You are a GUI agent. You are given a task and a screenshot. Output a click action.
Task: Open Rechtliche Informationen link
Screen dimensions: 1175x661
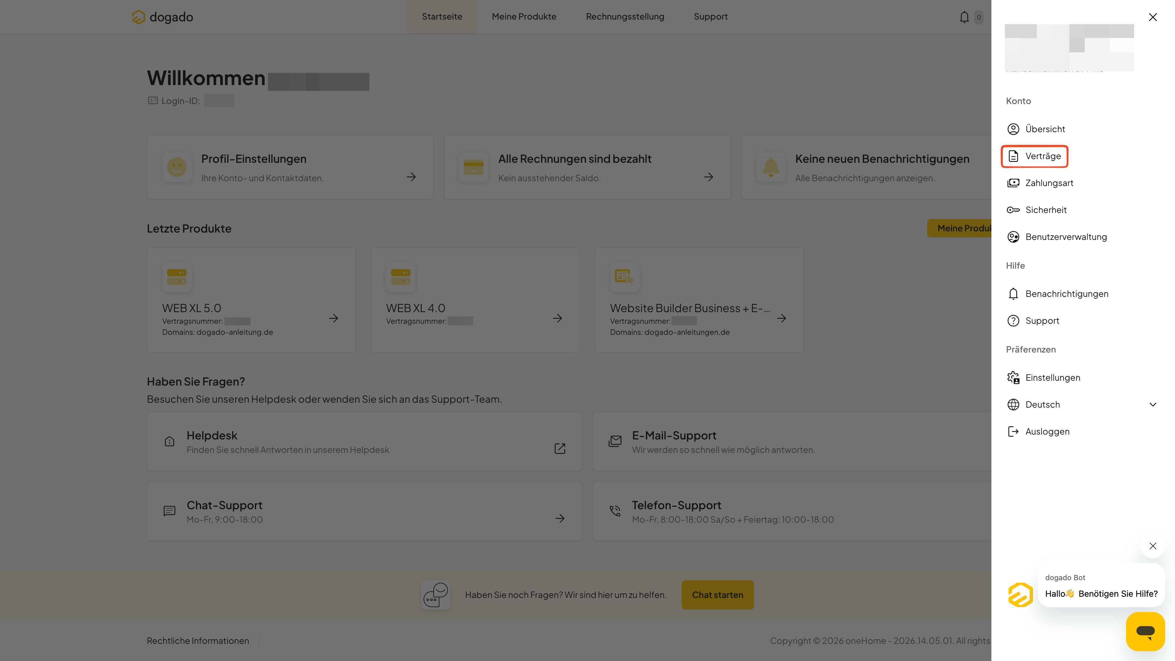click(198, 641)
